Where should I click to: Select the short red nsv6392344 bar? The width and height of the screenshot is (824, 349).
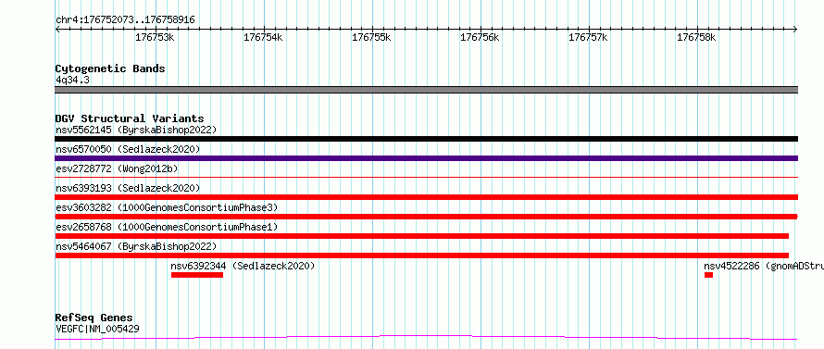197,275
